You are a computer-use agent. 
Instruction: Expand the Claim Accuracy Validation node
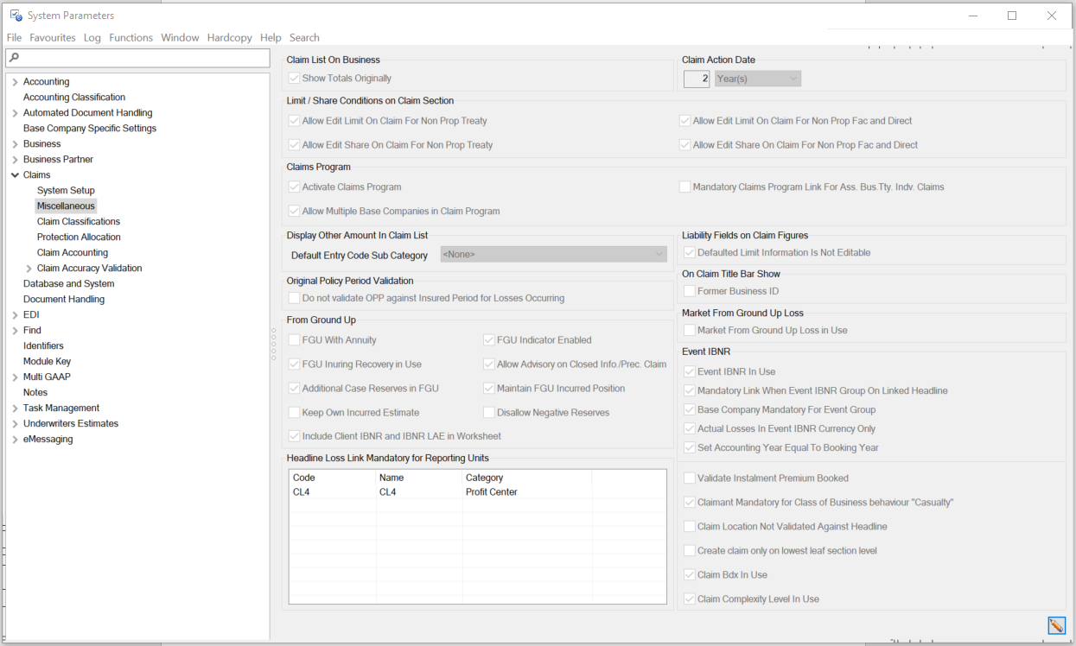point(27,268)
